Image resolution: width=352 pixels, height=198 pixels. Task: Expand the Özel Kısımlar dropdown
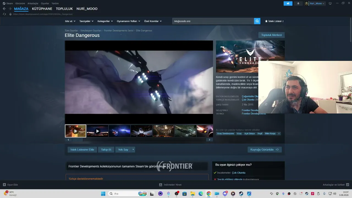coord(153,21)
